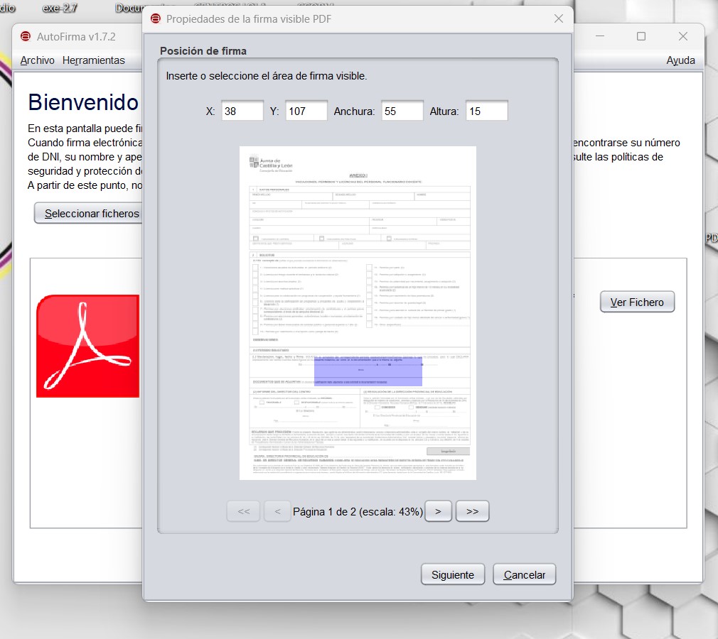Click the red Adobe PDF file icon
Image resolution: width=718 pixels, height=639 pixels.
87,346
